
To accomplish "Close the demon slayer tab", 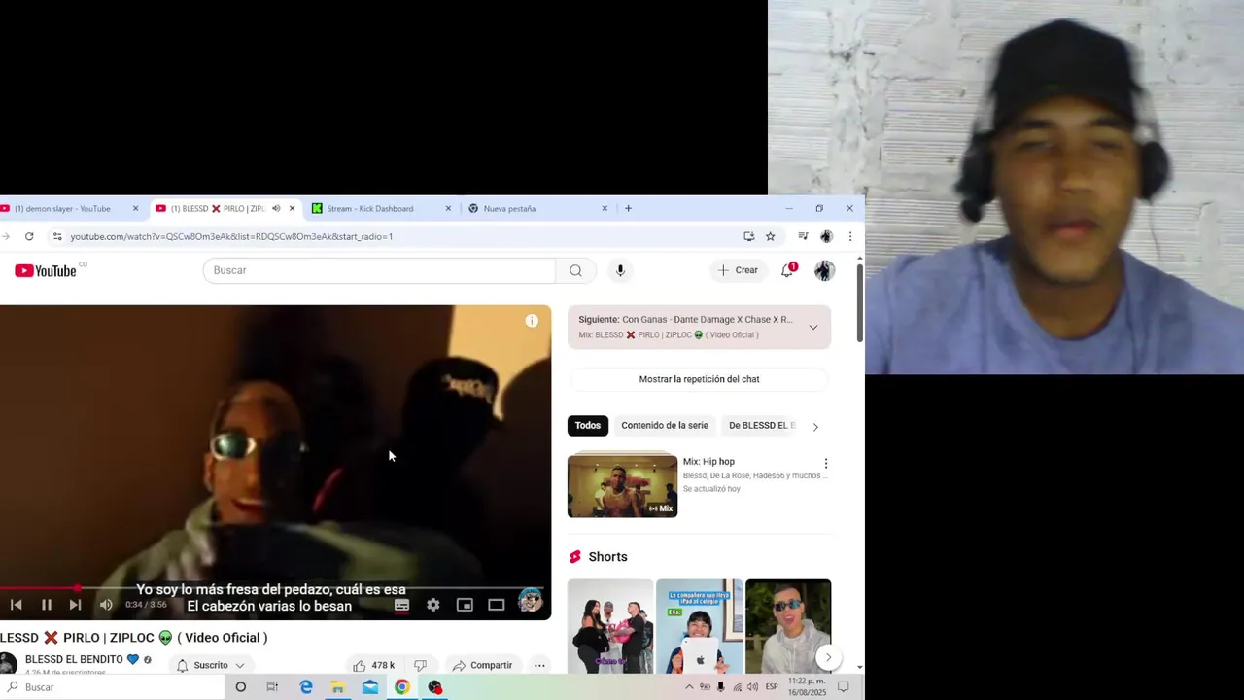I will tap(135, 208).
